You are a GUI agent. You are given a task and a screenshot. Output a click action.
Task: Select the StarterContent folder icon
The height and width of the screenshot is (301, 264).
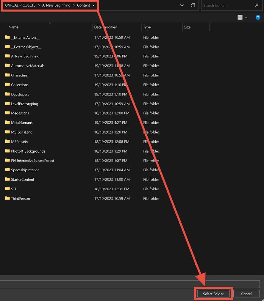coord(7,179)
